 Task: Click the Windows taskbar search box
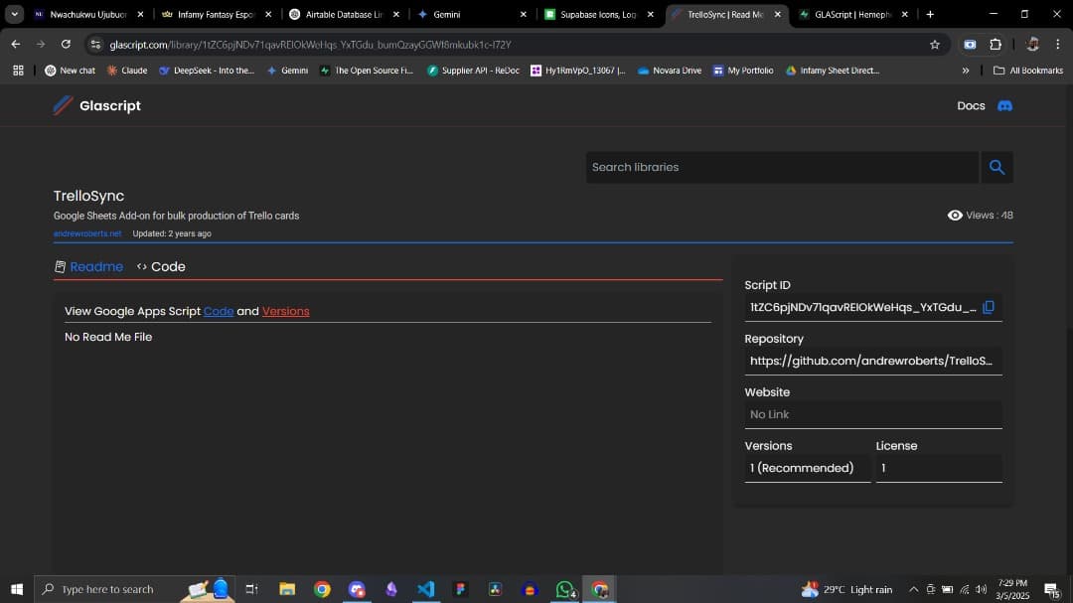coord(135,589)
